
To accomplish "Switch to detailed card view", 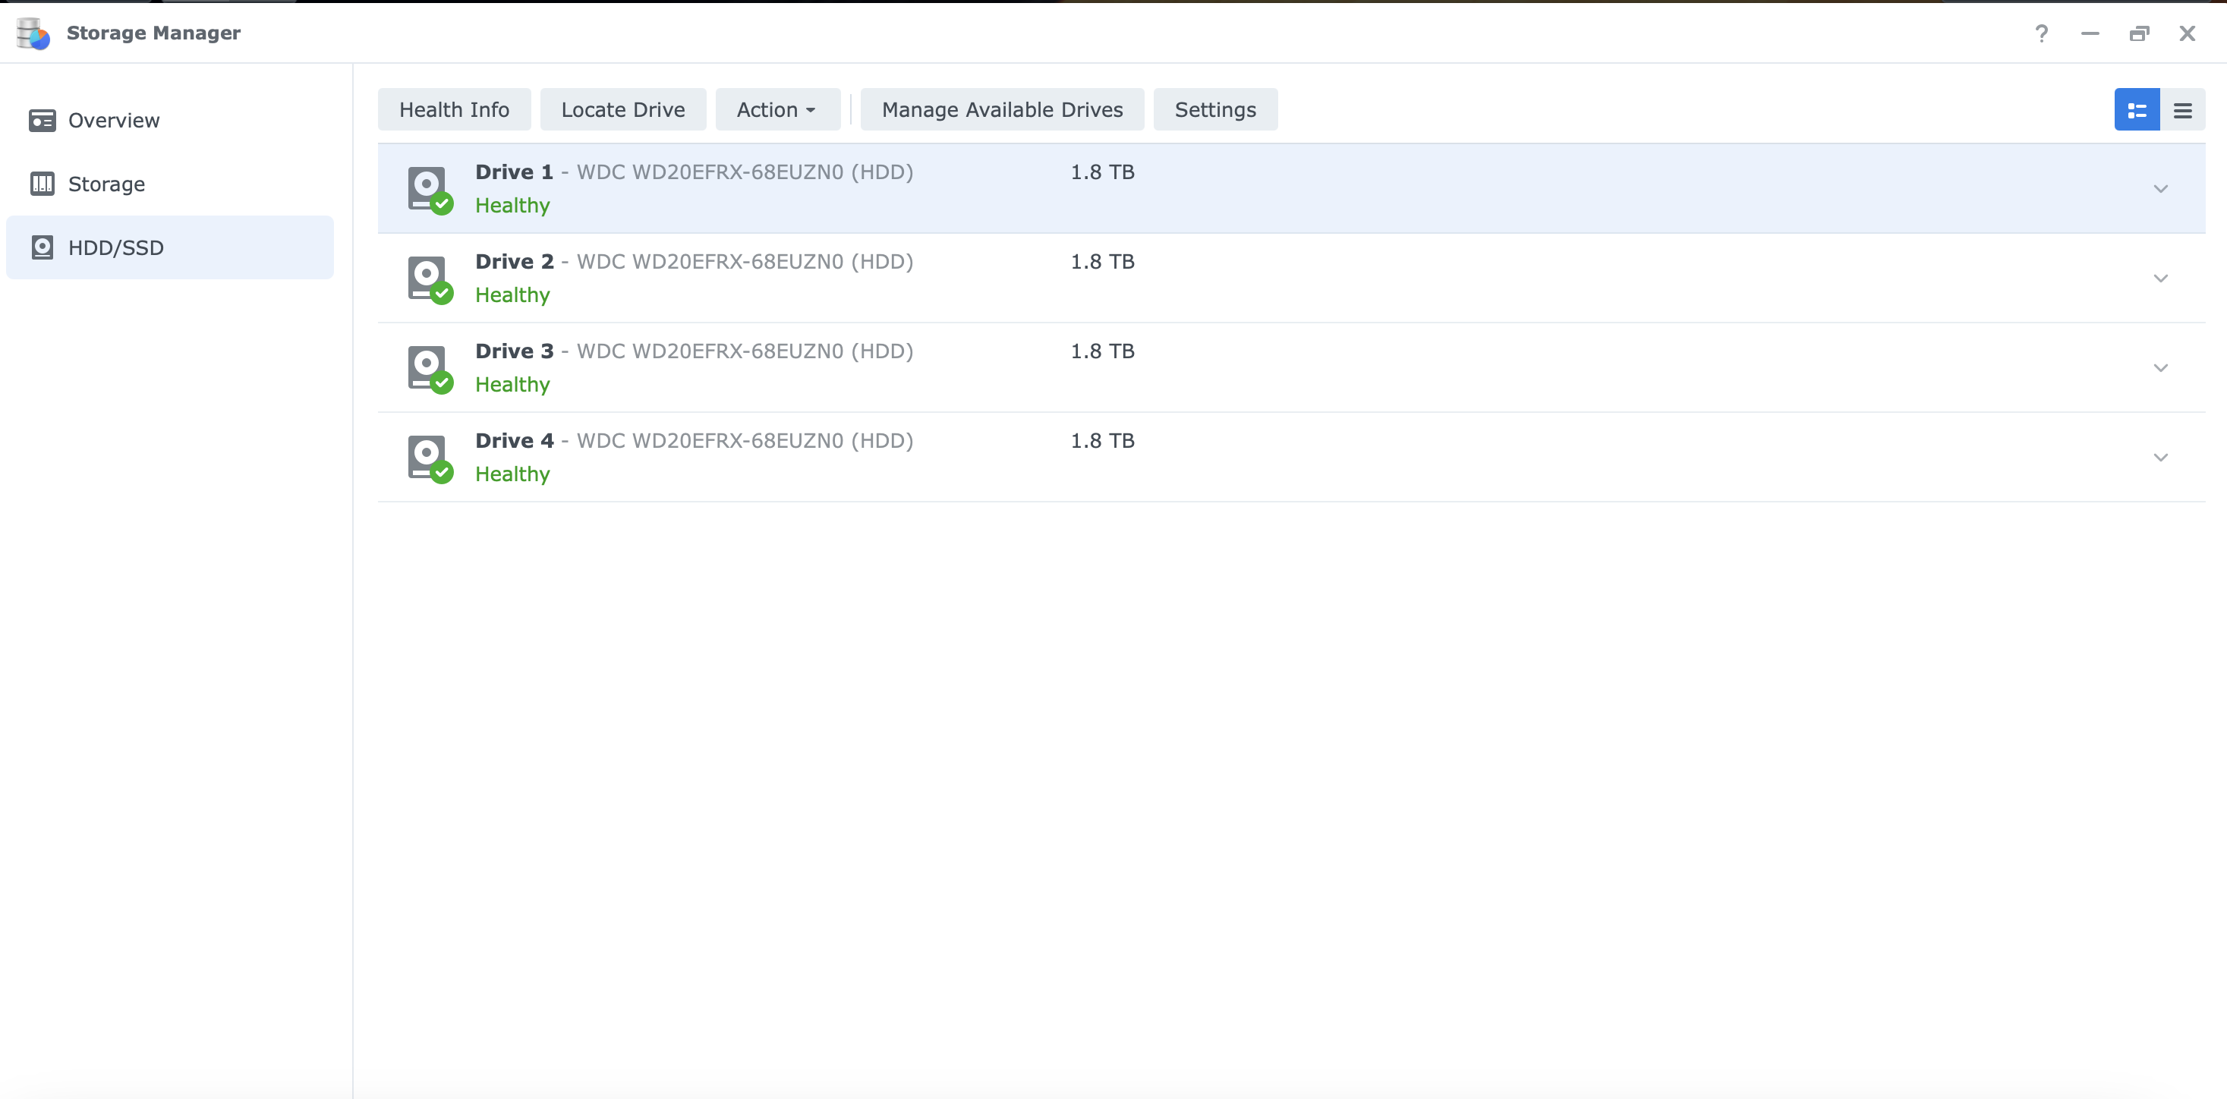I will [2136, 110].
